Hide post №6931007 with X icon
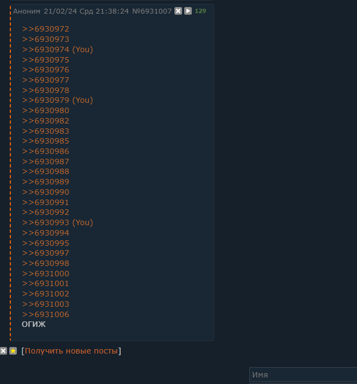This screenshot has width=357, height=384. click(178, 11)
